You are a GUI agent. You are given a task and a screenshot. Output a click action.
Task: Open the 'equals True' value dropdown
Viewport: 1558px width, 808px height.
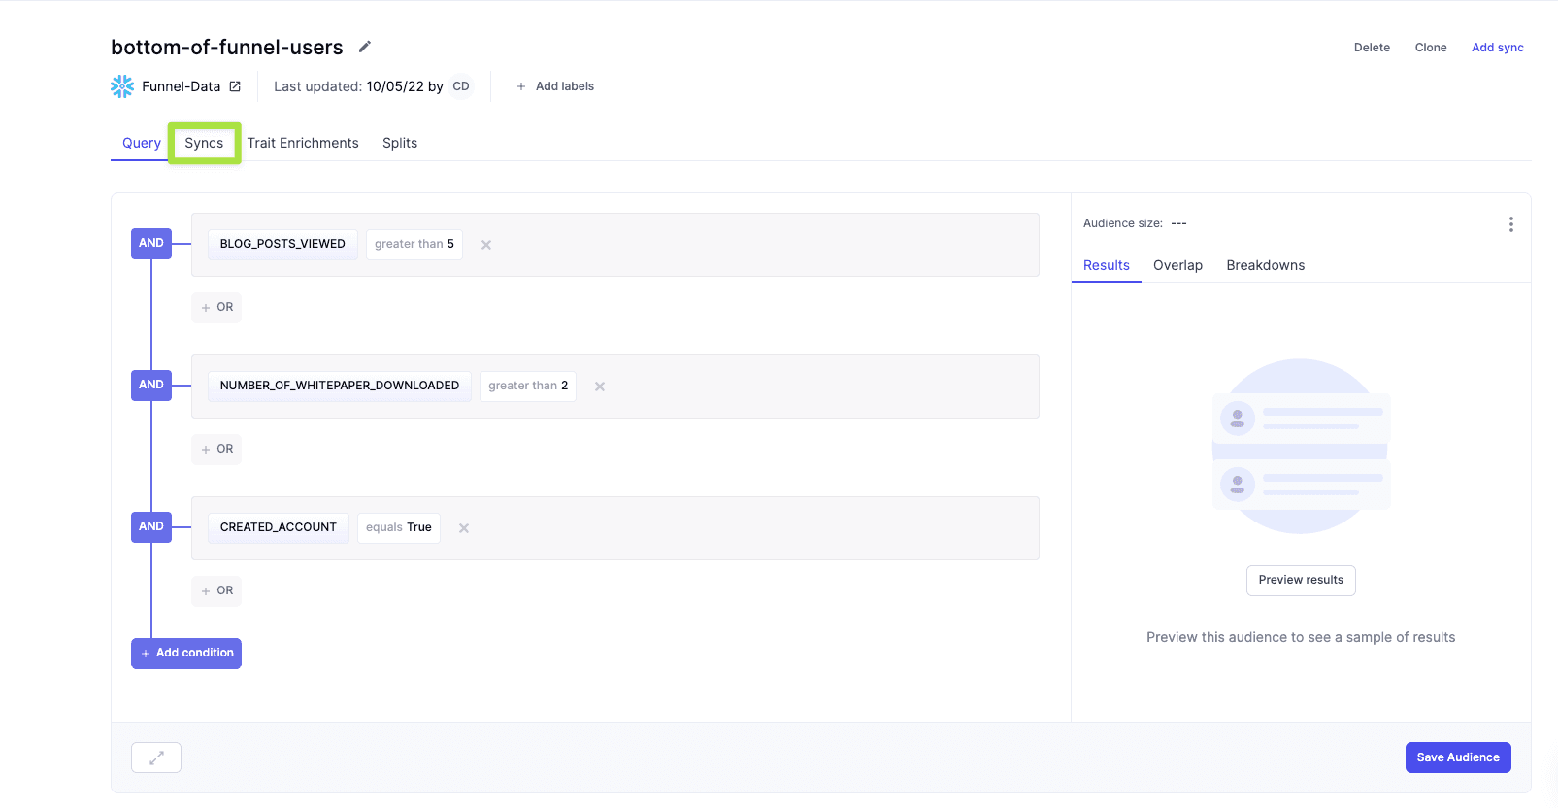click(398, 527)
